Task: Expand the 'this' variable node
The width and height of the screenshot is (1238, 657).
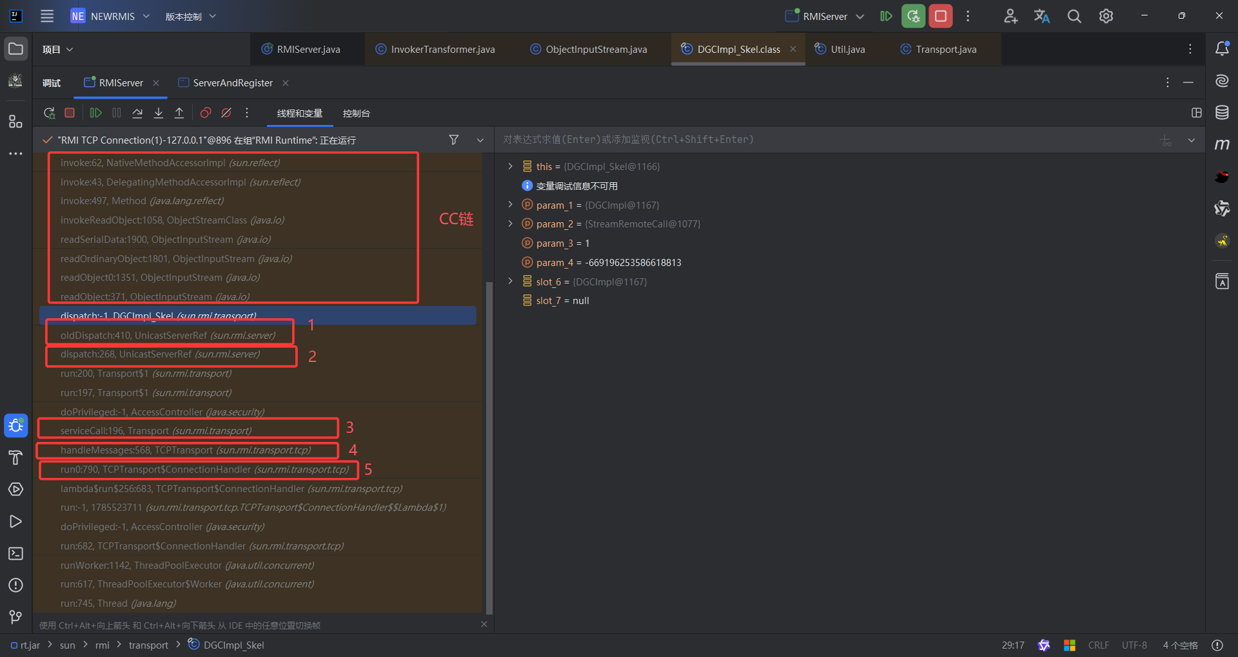Action: pos(510,166)
